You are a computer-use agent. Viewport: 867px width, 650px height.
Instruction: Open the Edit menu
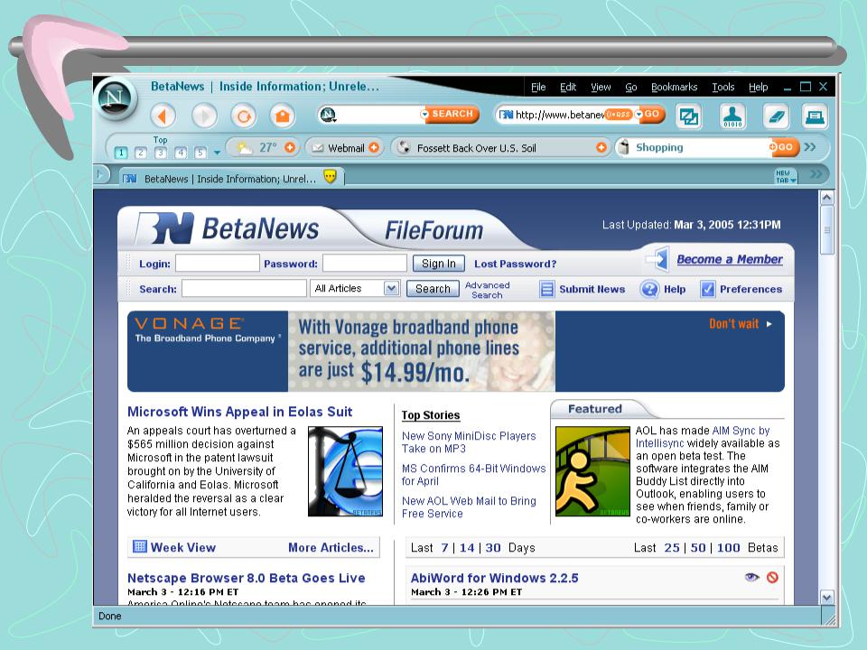568,88
